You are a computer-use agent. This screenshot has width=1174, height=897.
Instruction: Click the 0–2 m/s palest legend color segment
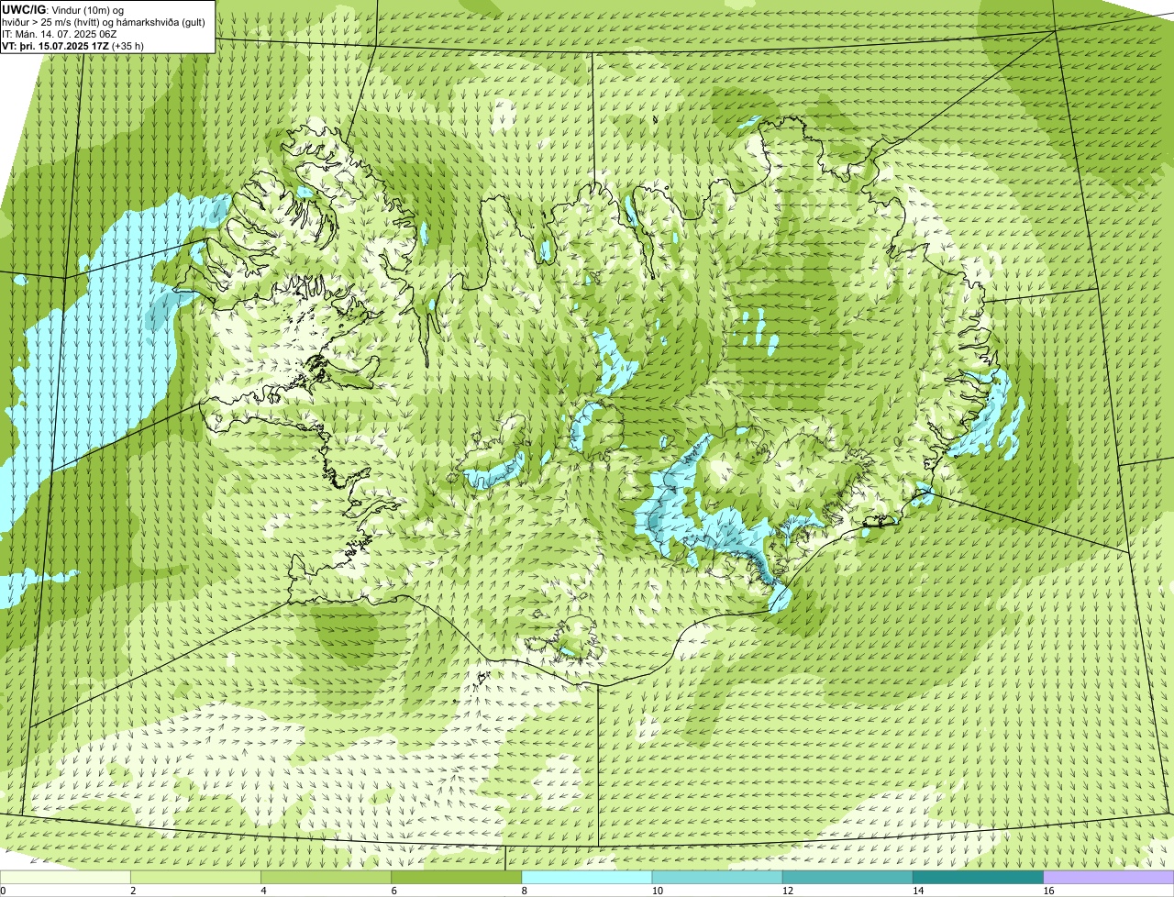coord(66,877)
